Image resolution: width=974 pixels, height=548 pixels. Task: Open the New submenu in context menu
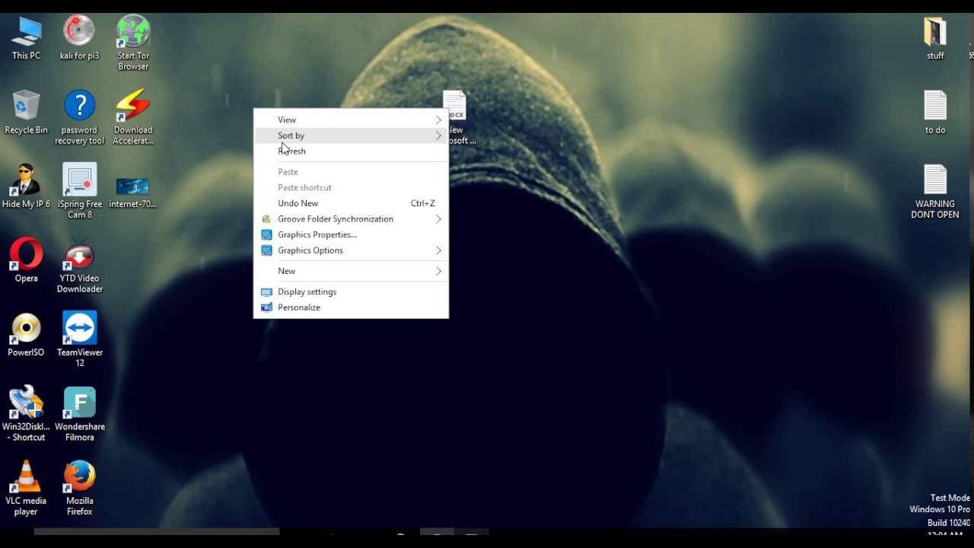pyautogui.click(x=351, y=271)
